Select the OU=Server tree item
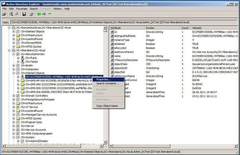Screen dimensions: 240x155 point(27,126)
